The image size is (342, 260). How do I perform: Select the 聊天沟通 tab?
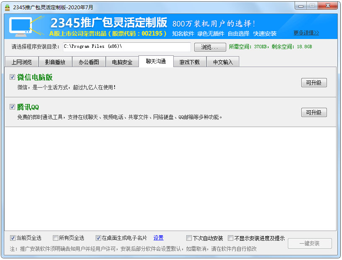156,61
